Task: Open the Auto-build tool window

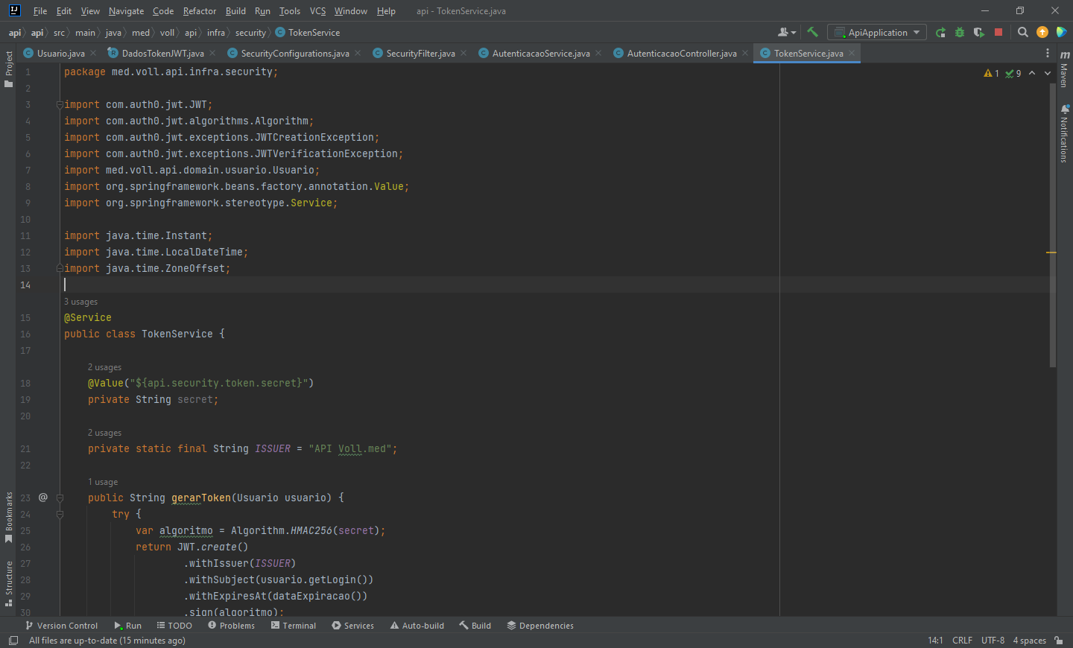Action: pos(417,626)
